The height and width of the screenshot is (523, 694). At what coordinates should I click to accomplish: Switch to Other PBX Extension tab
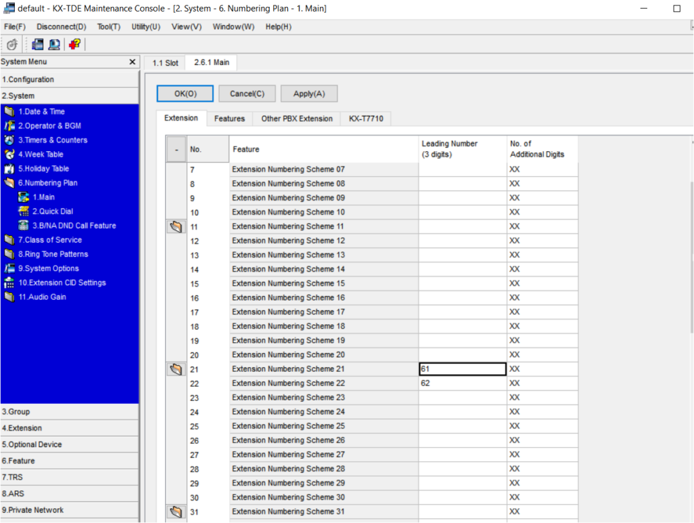[297, 119]
